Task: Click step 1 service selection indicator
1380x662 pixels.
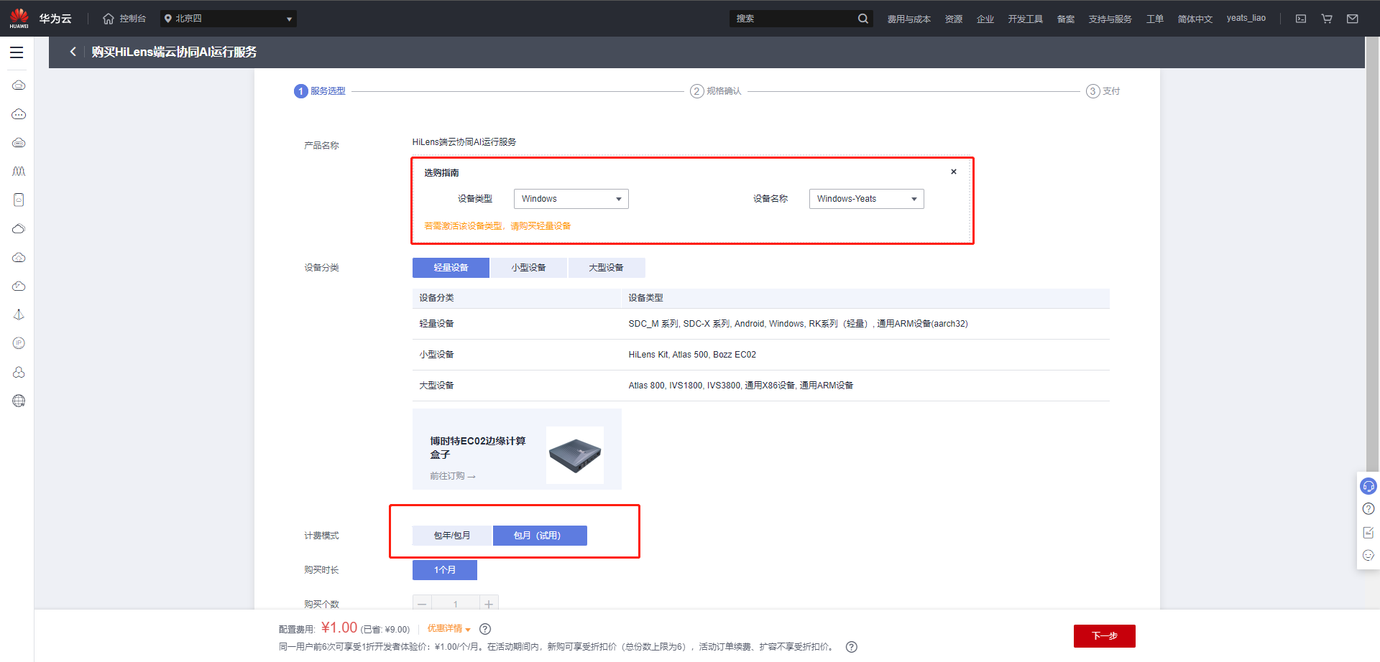Action: point(320,91)
